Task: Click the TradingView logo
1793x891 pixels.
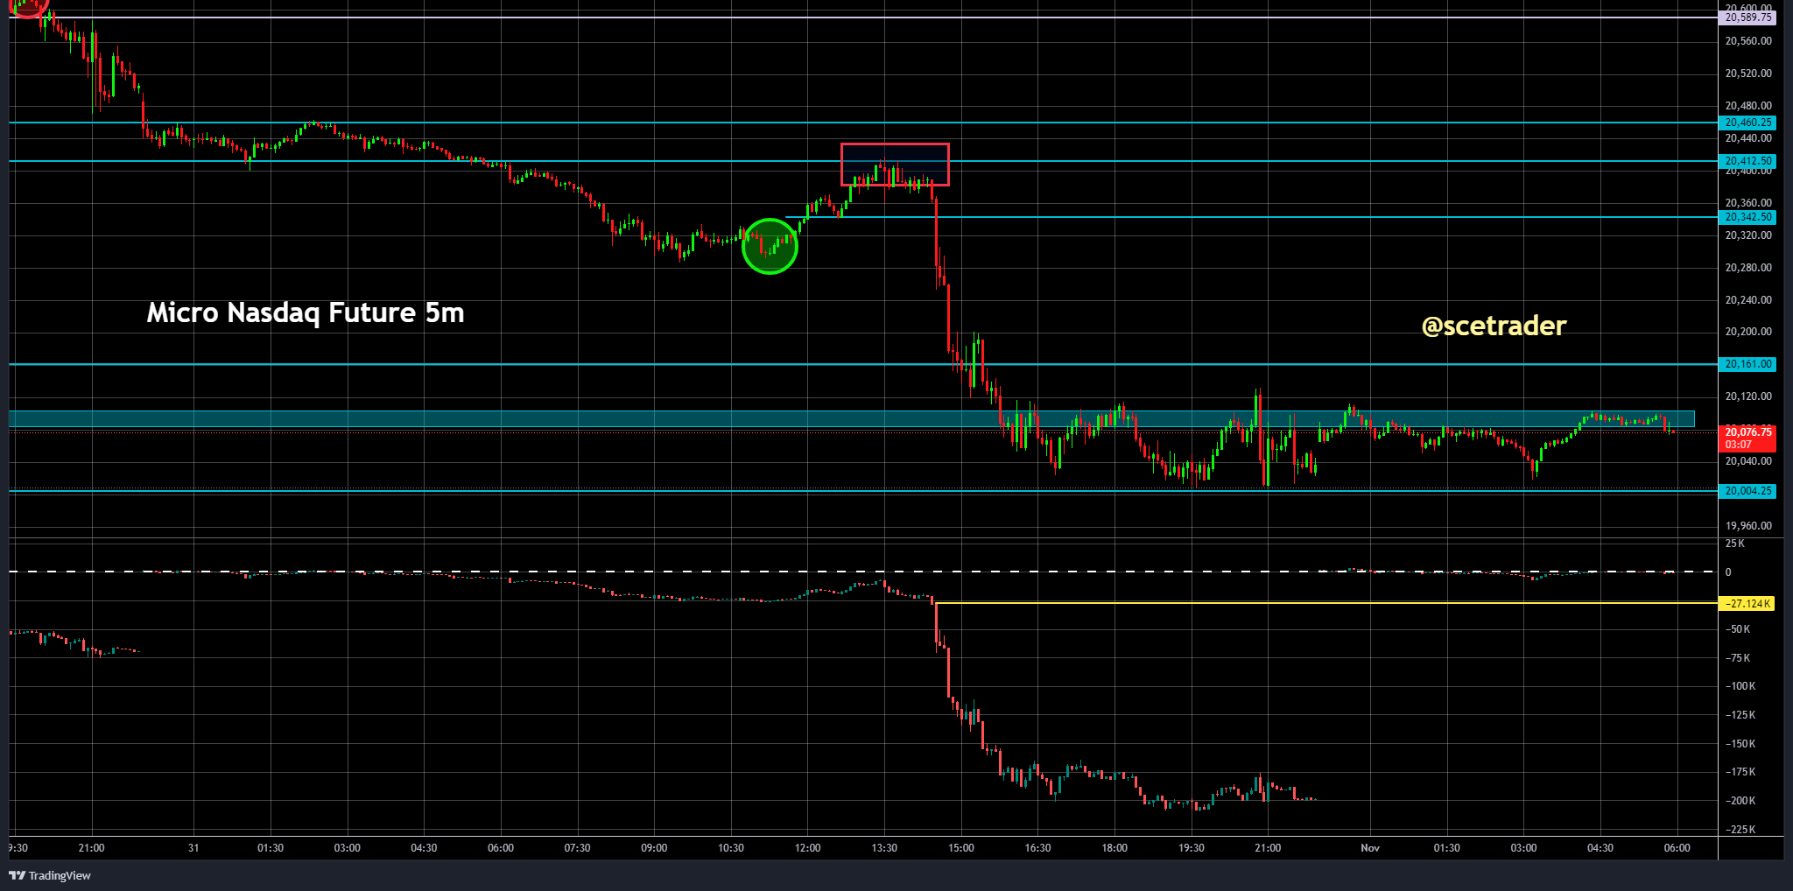Action: tap(50, 875)
